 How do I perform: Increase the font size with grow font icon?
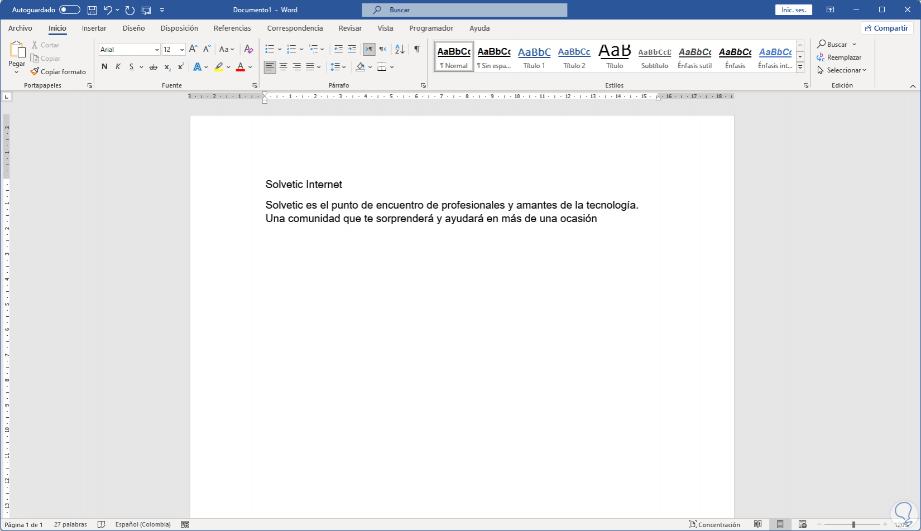pyautogui.click(x=193, y=49)
